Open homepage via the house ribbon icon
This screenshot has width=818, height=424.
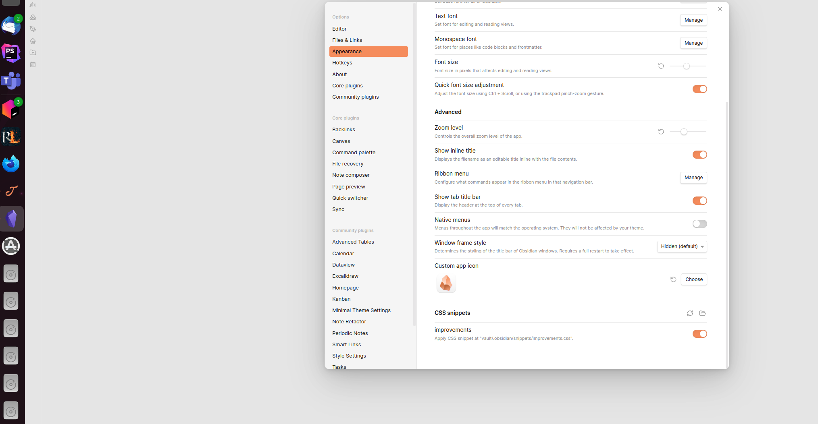[x=33, y=41]
